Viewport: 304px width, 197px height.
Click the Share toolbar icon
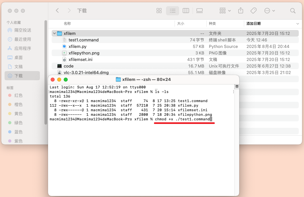(241, 11)
